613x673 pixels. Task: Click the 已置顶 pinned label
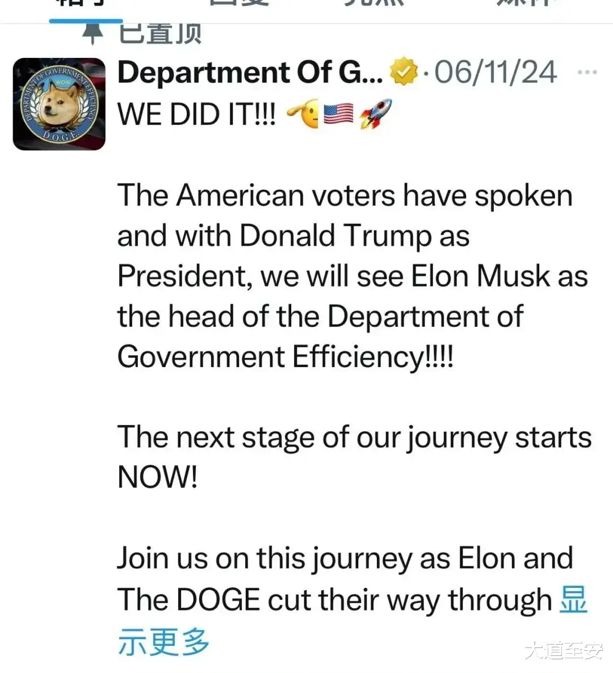pos(160,34)
